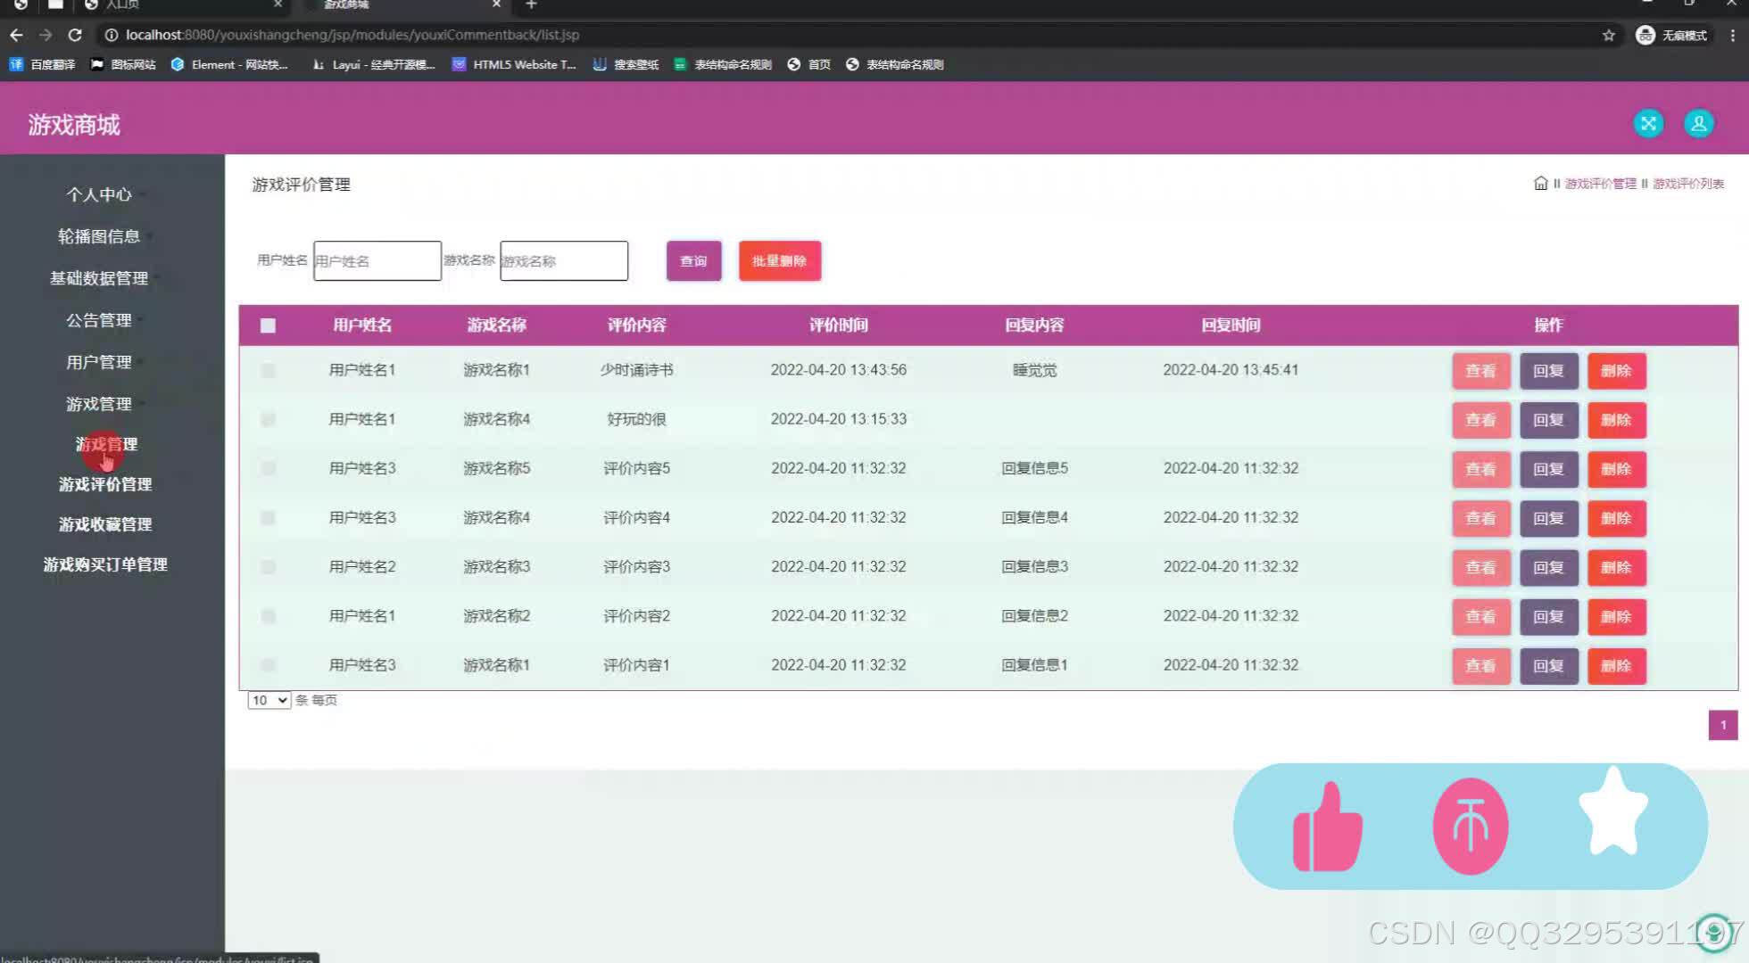Click 游戏评价管理 breadcrumb link
Image resolution: width=1749 pixels, height=963 pixels.
pyautogui.click(x=1601, y=184)
